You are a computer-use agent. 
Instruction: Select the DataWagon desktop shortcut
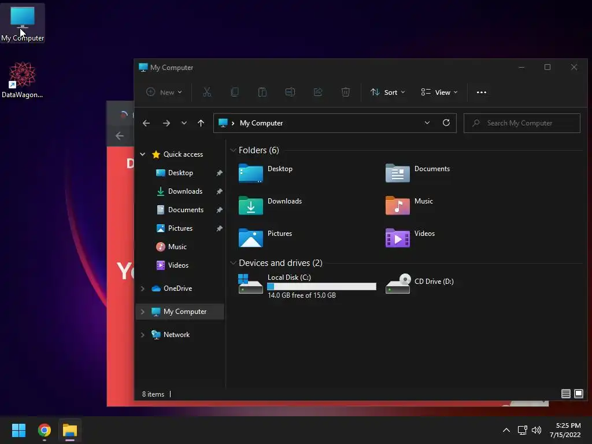coord(23,80)
